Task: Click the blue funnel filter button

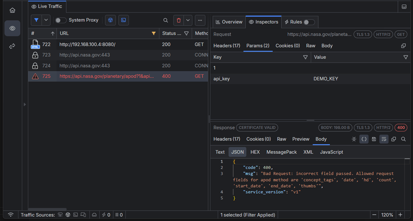Action: (37, 20)
